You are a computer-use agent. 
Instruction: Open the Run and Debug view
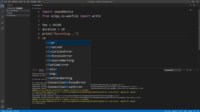[x=2, y=23]
